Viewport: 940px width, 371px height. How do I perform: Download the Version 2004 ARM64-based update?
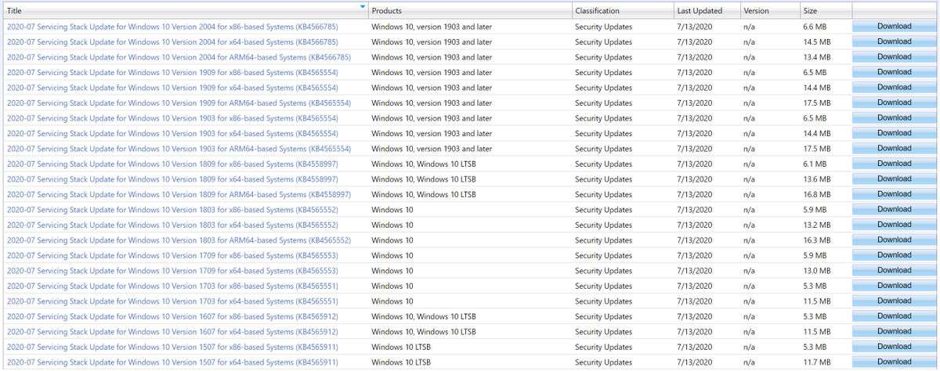coord(894,56)
